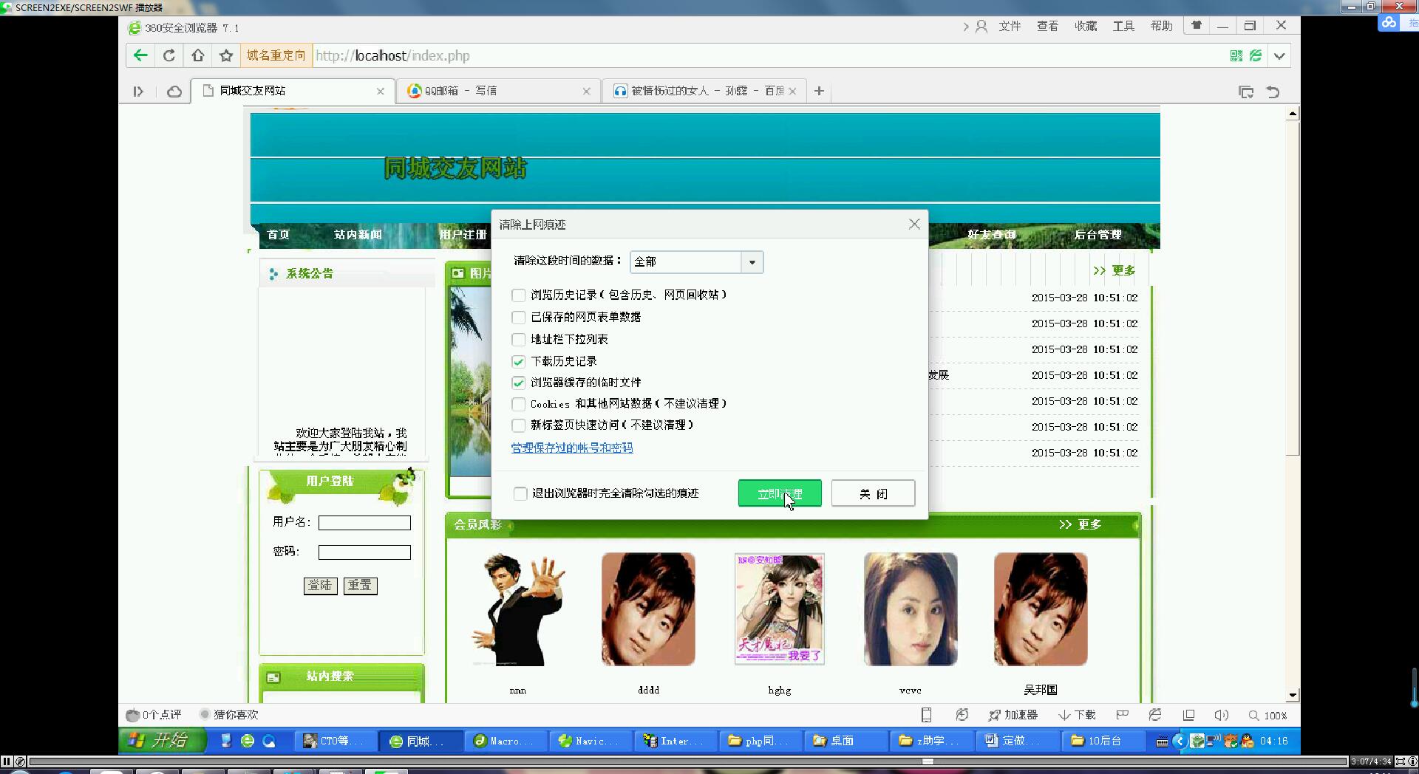Open the time range dropdown showing 全部
1419x774 pixels.
[696, 262]
